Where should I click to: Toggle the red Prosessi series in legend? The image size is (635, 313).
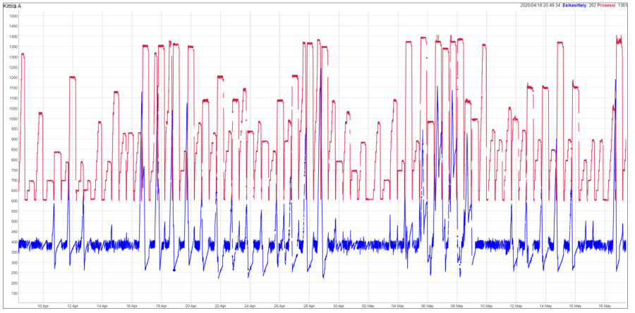tap(607, 5)
